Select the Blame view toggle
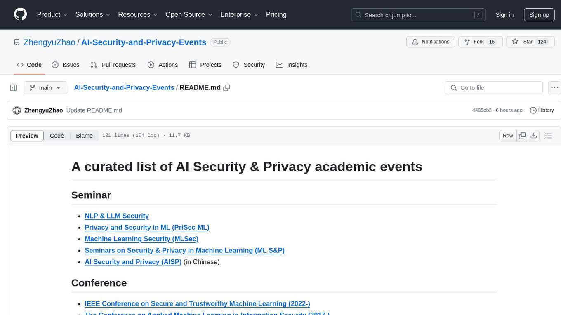 (x=85, y=136)
